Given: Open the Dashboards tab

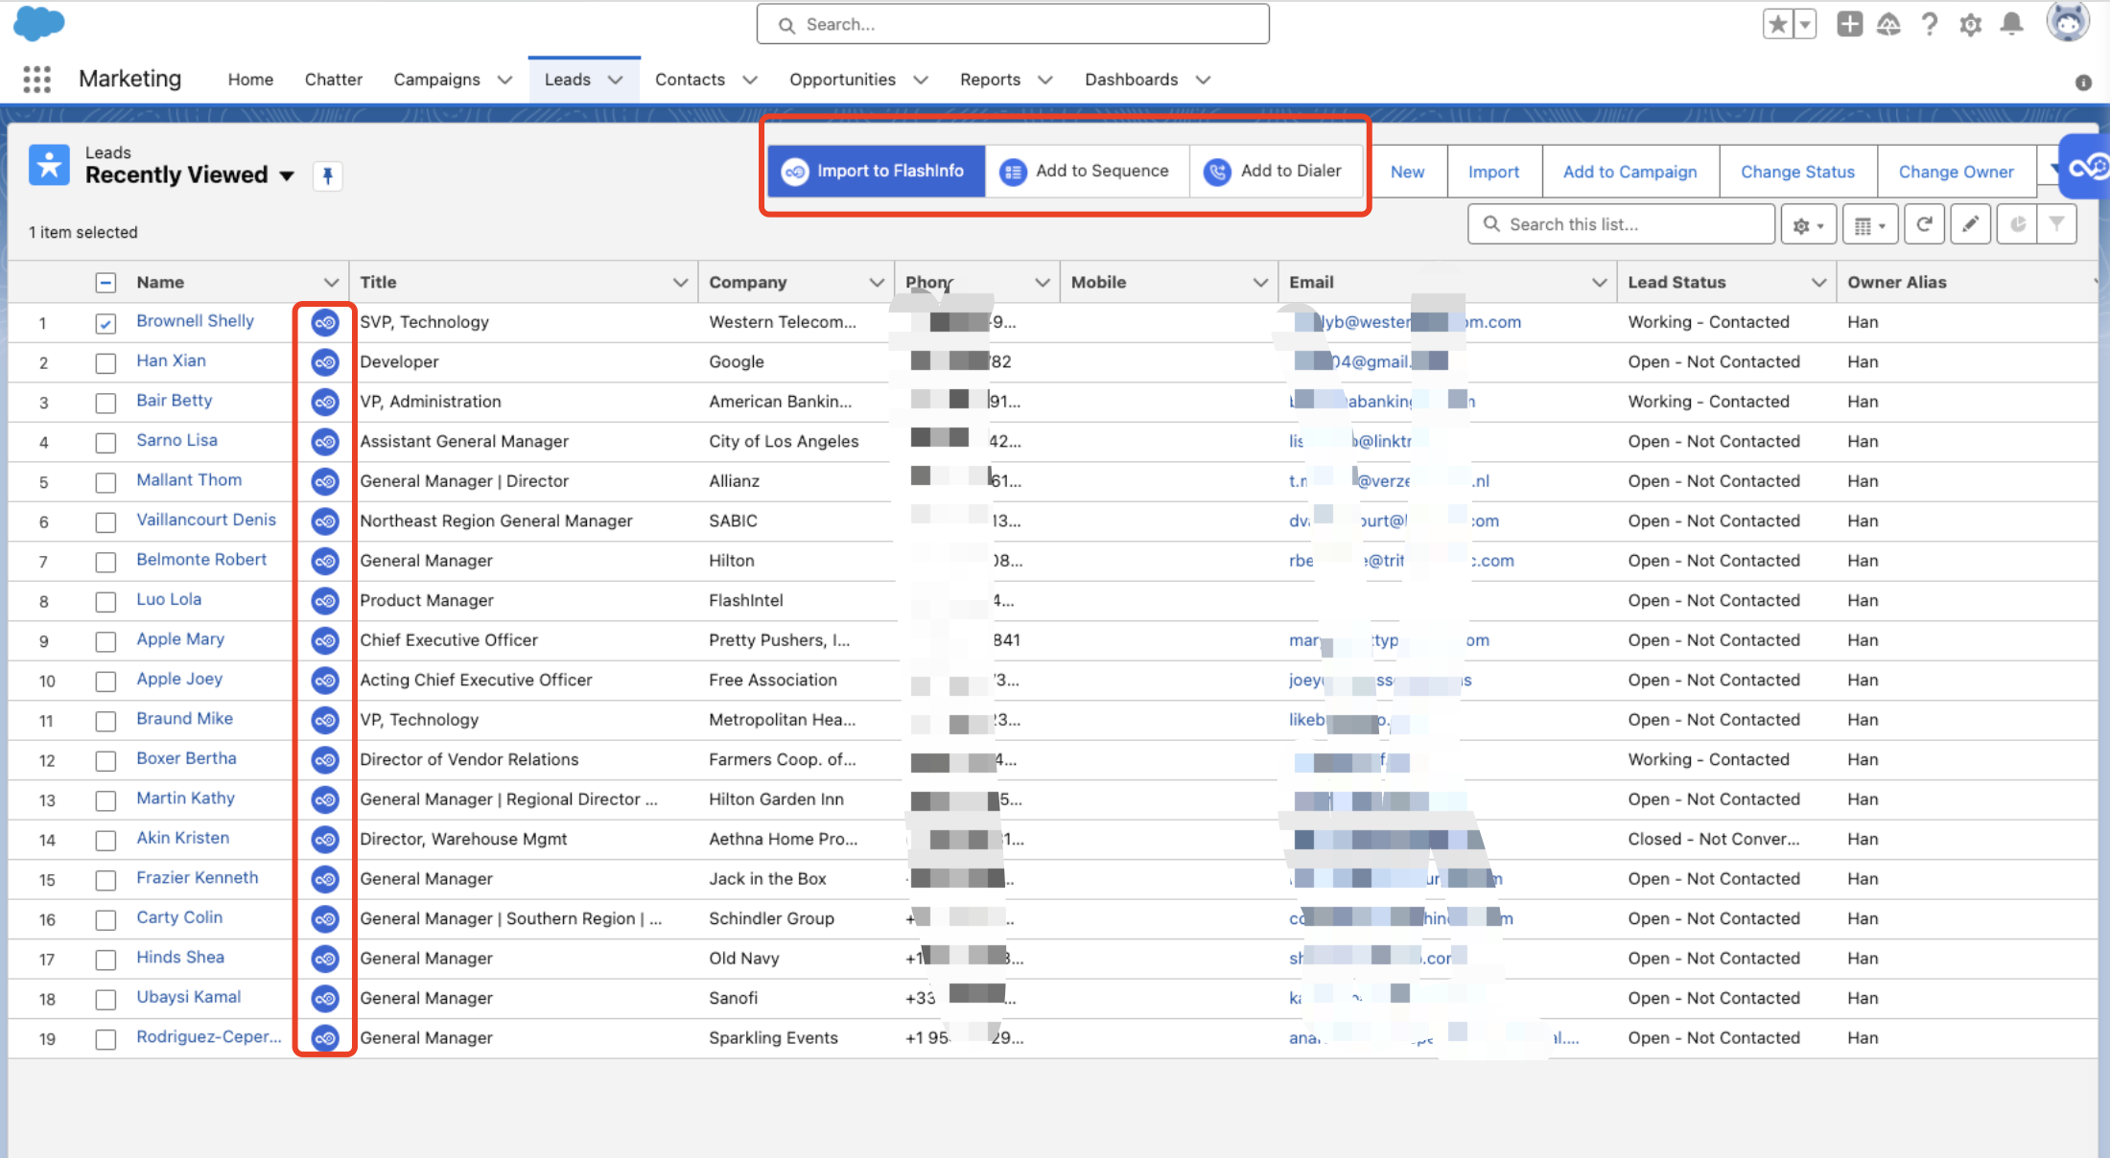Looking at the screenshot, I should (1131, 80).
